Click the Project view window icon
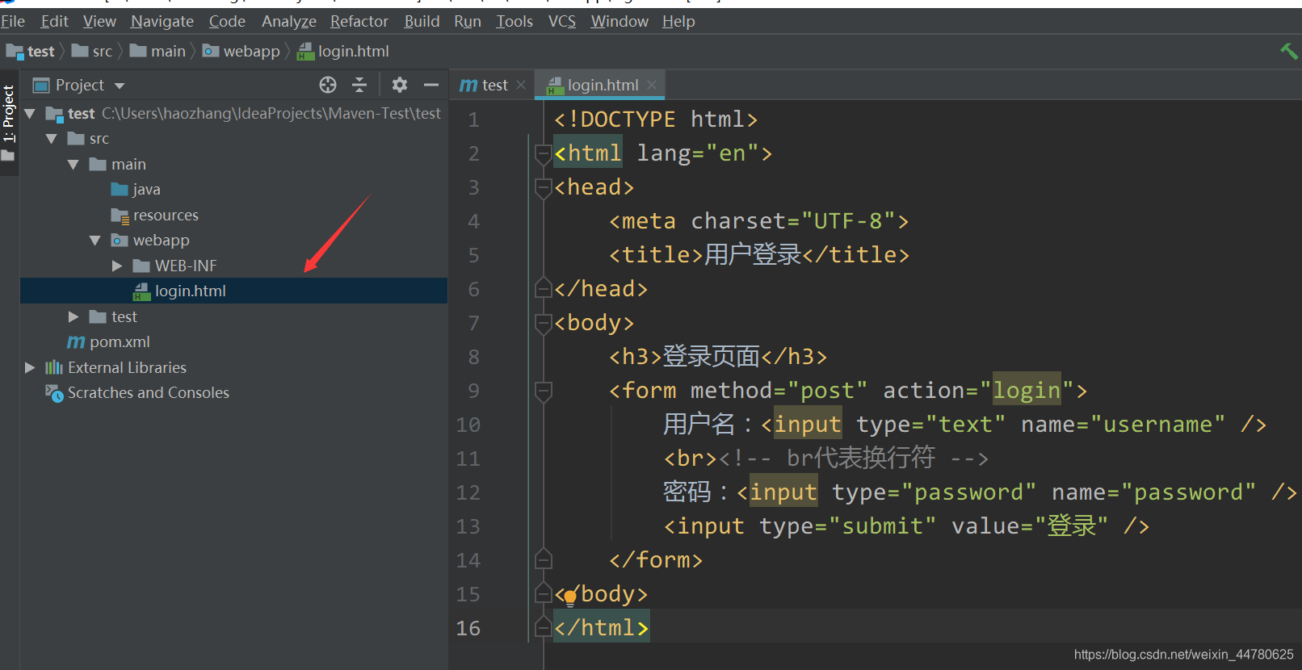 [41, 85]
